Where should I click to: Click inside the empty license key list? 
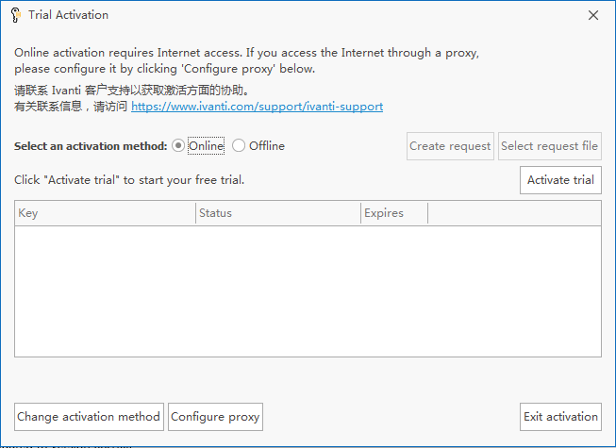308,291
